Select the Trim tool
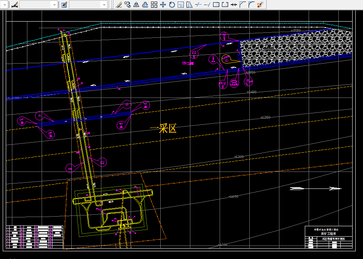This screenshot has height=259, width=363. click(198, 4)
